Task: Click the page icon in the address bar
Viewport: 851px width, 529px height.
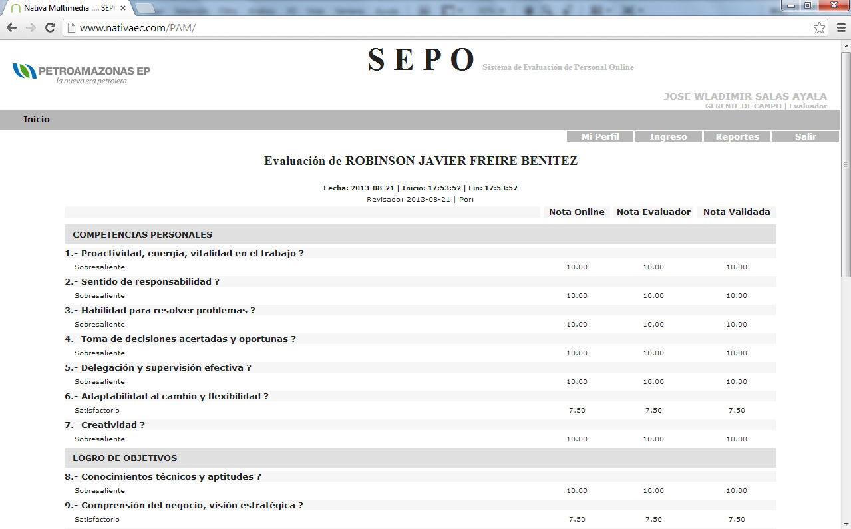Action: (x=71, y=27)
